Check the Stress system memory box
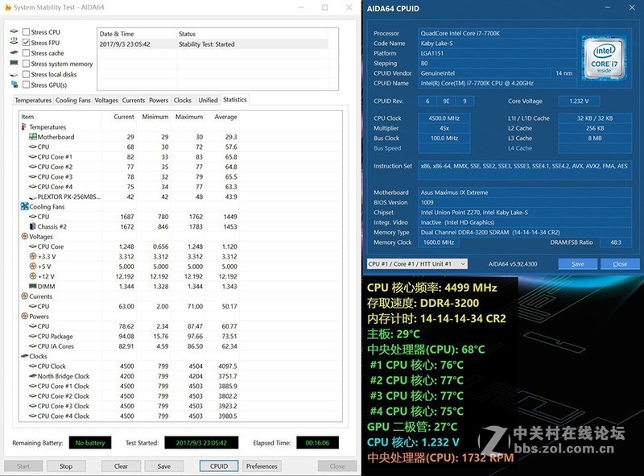 [x=27, y=63]
